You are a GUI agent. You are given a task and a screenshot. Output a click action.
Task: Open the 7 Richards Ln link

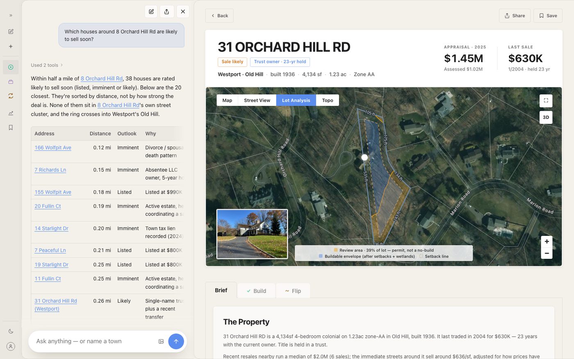point(50,170)
